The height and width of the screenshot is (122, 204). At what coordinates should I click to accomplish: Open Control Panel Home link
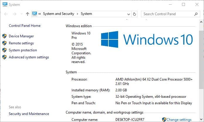[25, 26]
